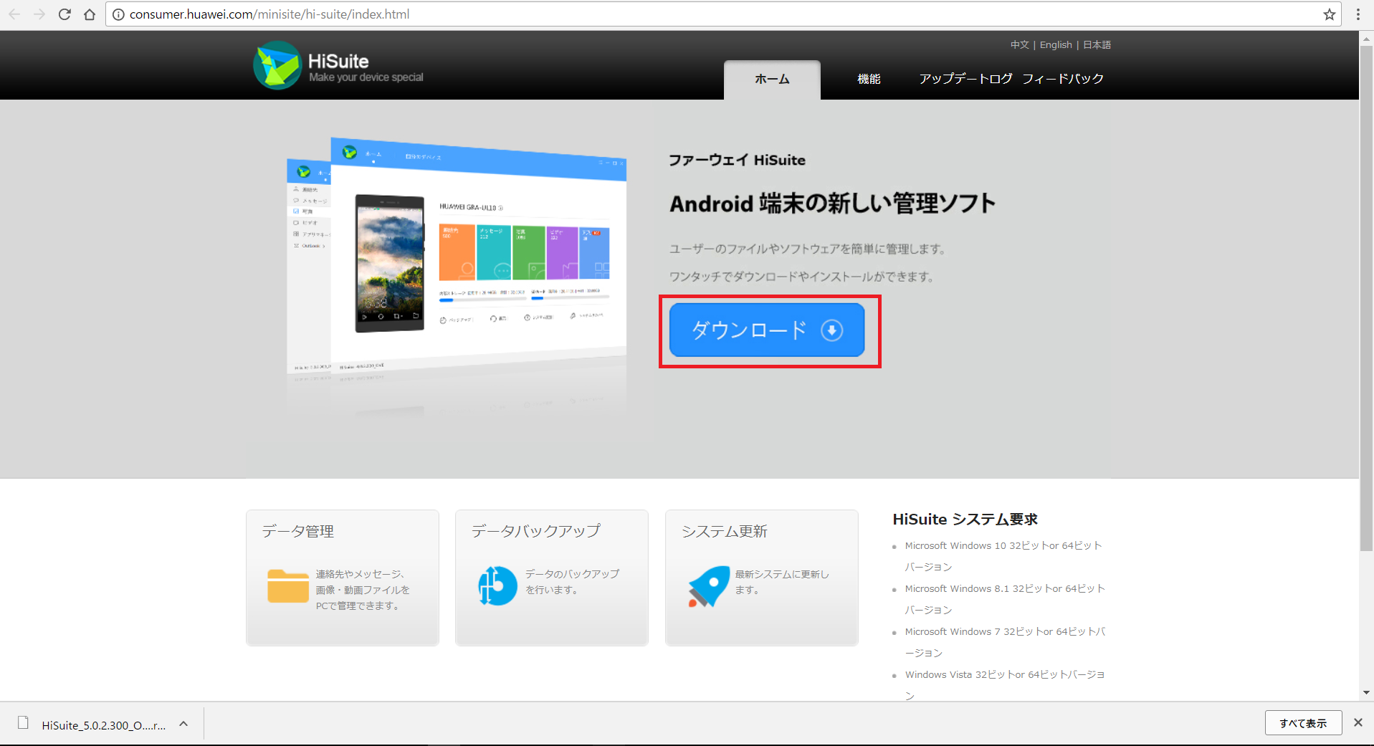
Task: Open the browser home page
Action: 90,14
